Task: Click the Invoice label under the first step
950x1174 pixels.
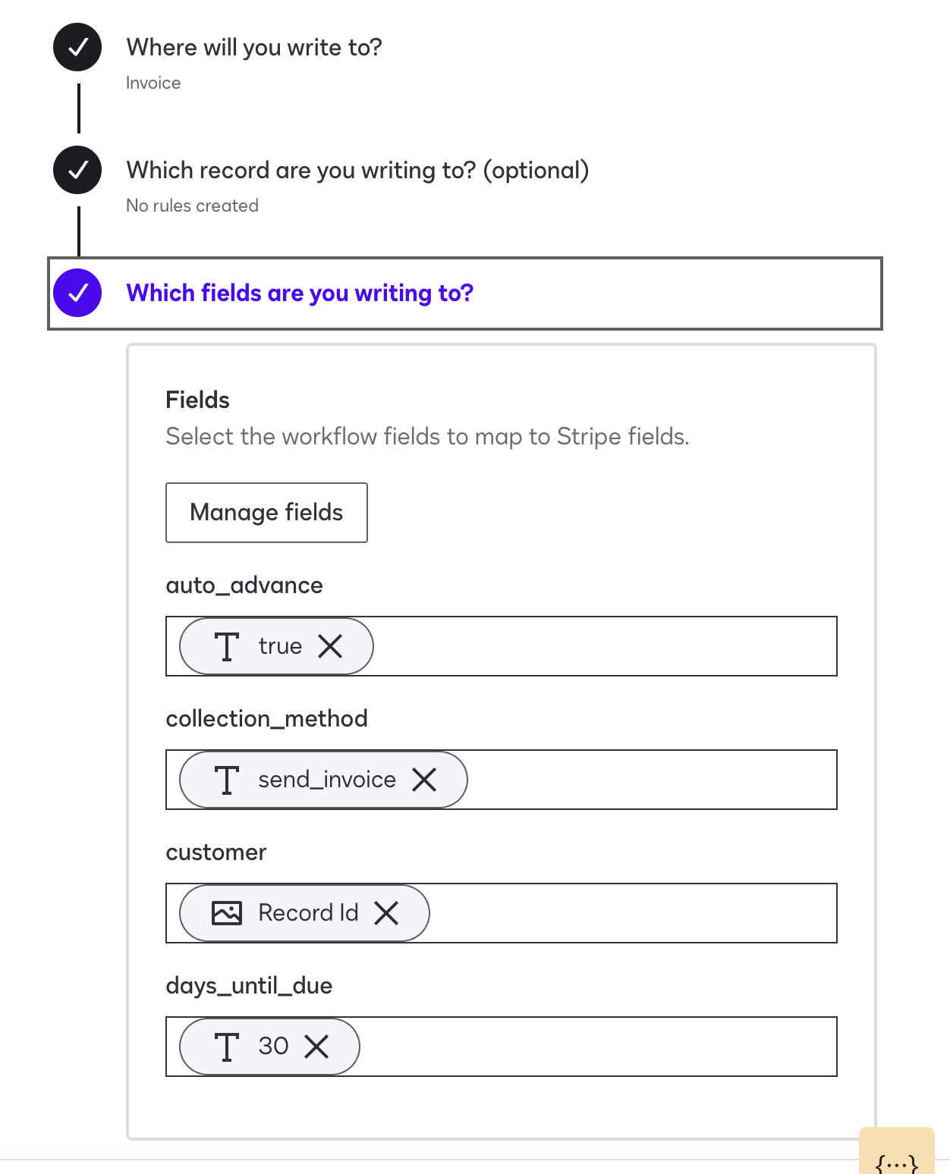Action: pos(153,83)
